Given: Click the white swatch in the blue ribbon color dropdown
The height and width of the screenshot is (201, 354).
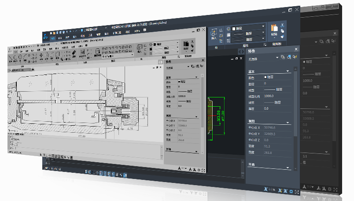Looking at the screenshot, I should 234,29.
